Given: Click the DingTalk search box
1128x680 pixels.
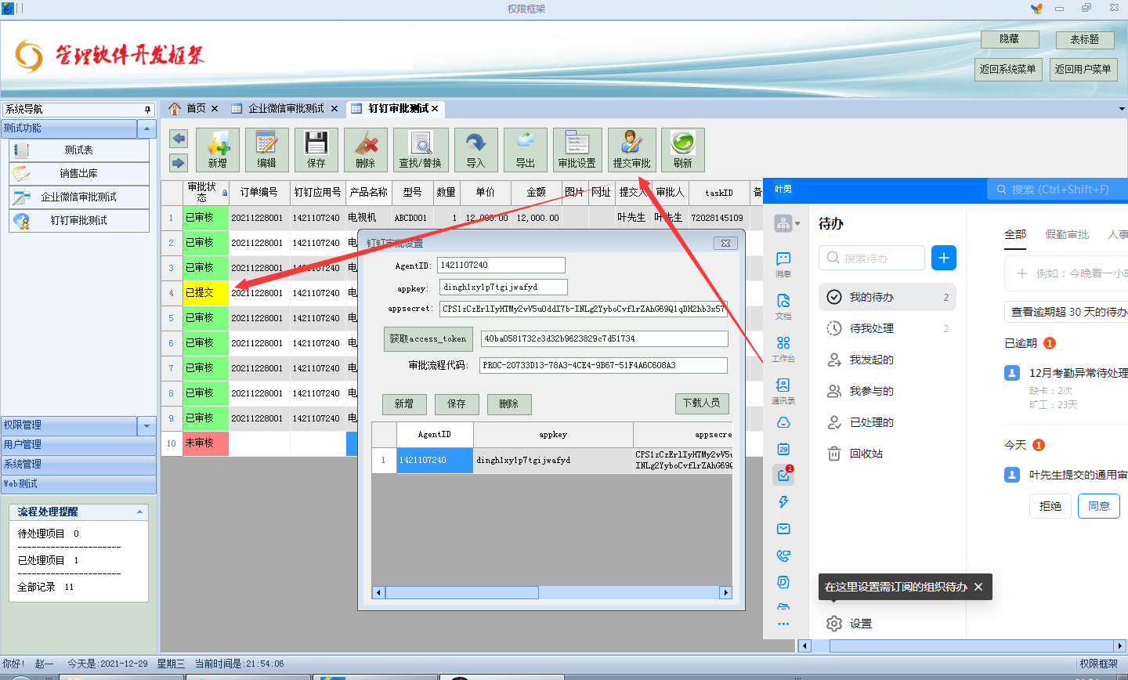Looking at the screenshot, I should click(1057, 190).
